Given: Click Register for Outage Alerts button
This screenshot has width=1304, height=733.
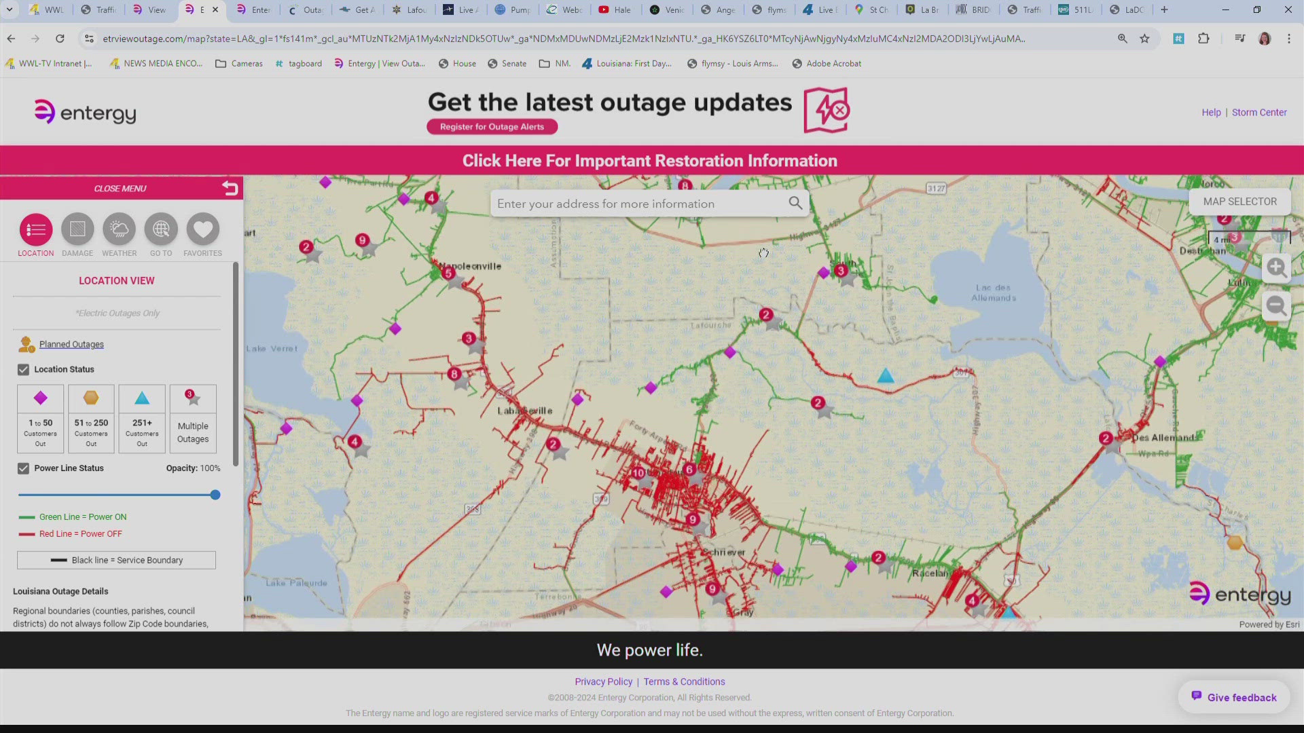Looking at the screenshot, I should pyautogui.click(x=492, y=127).
